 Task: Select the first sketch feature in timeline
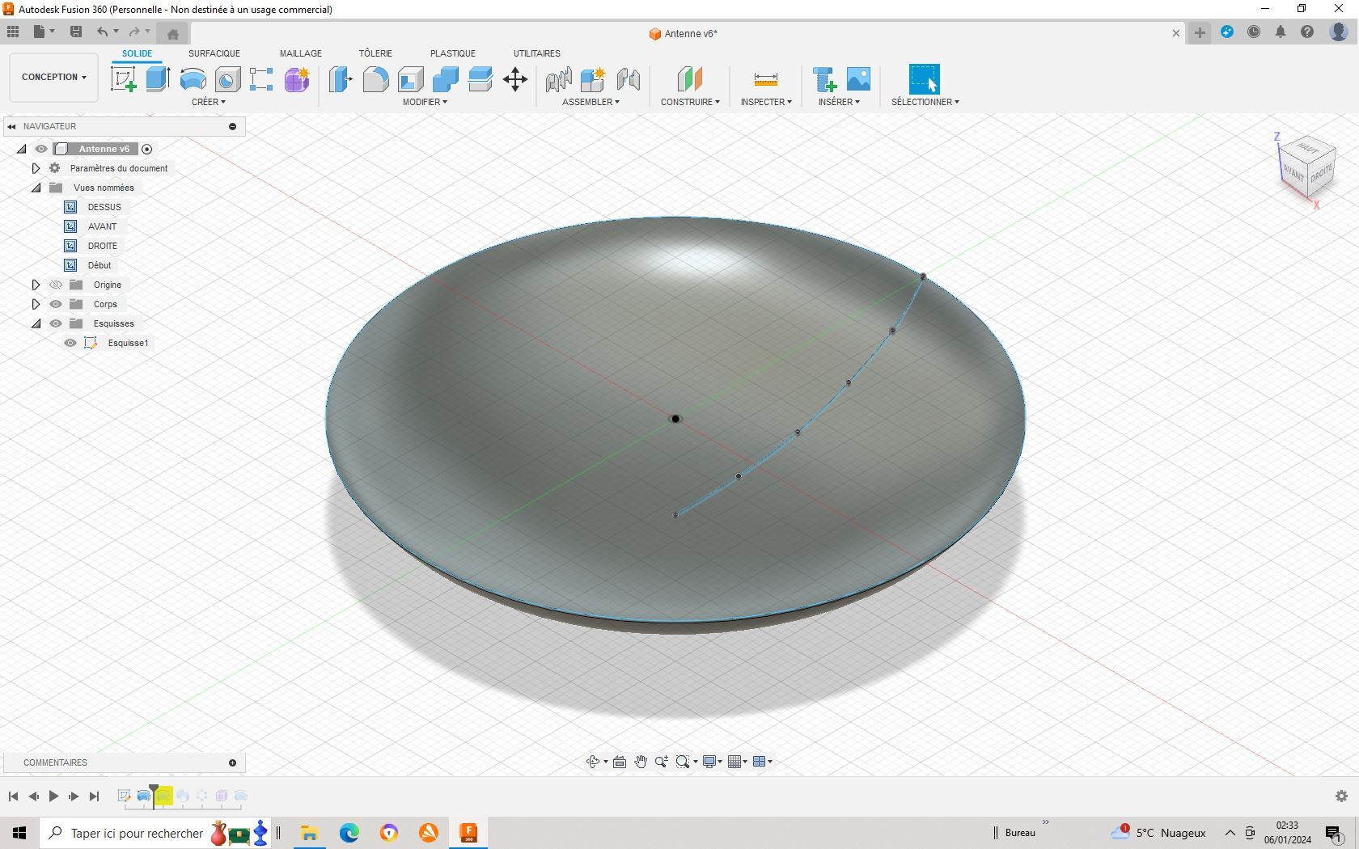(125, 796)
